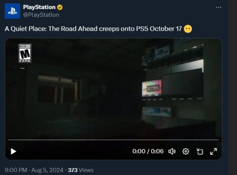Viewport: 237px width, 175px height.
Task: Click the 0:00 / 0:06 time display
Action: coord(148,151)
